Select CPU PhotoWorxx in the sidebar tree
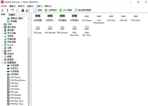 (x=16, y=80)
